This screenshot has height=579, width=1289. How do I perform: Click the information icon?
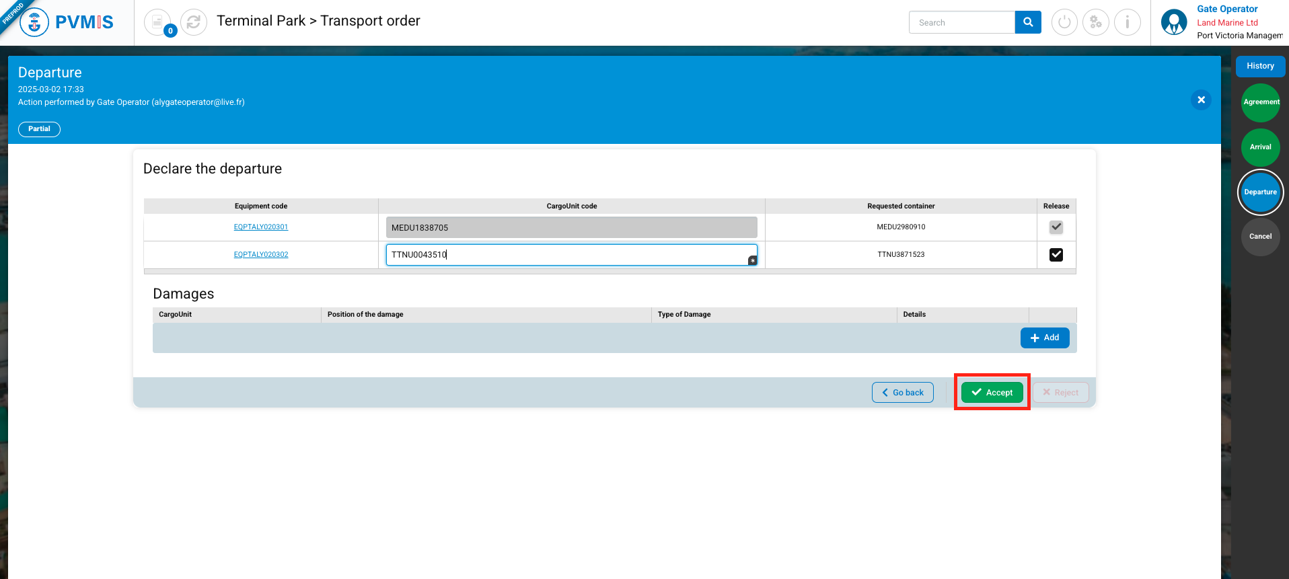click(1128, 22)
